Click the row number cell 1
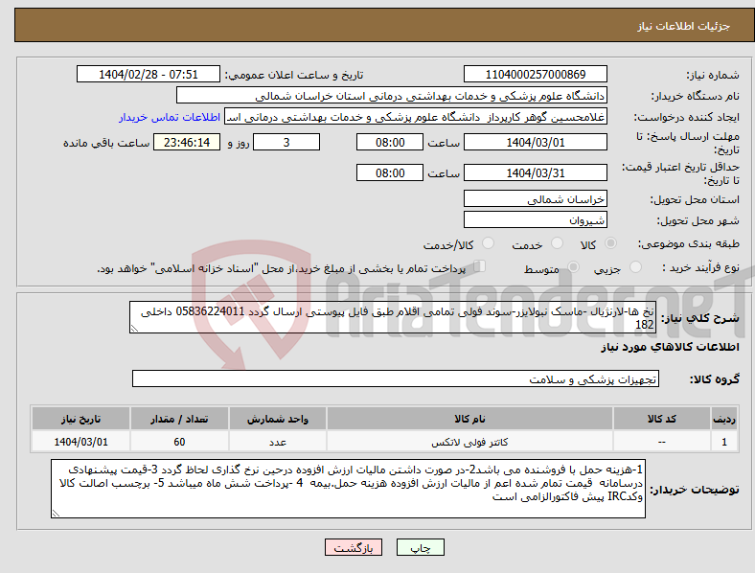Viewport: 755px width, 573px height. pos(724,442)
